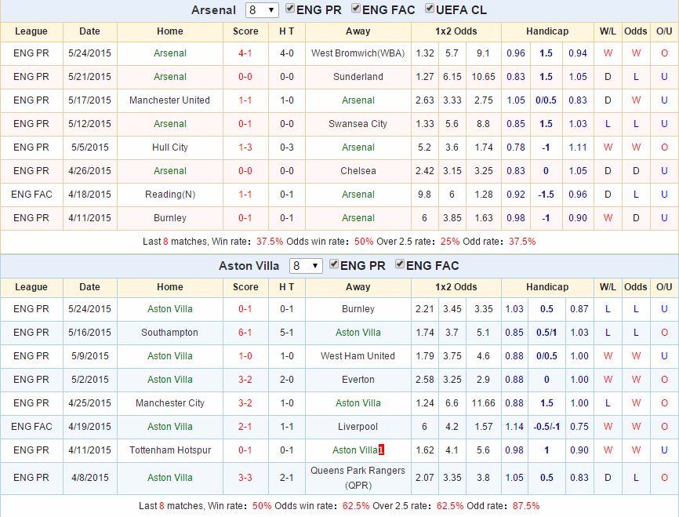Click handicap -0.5/-1 for Liverpool match

point(546,427)
